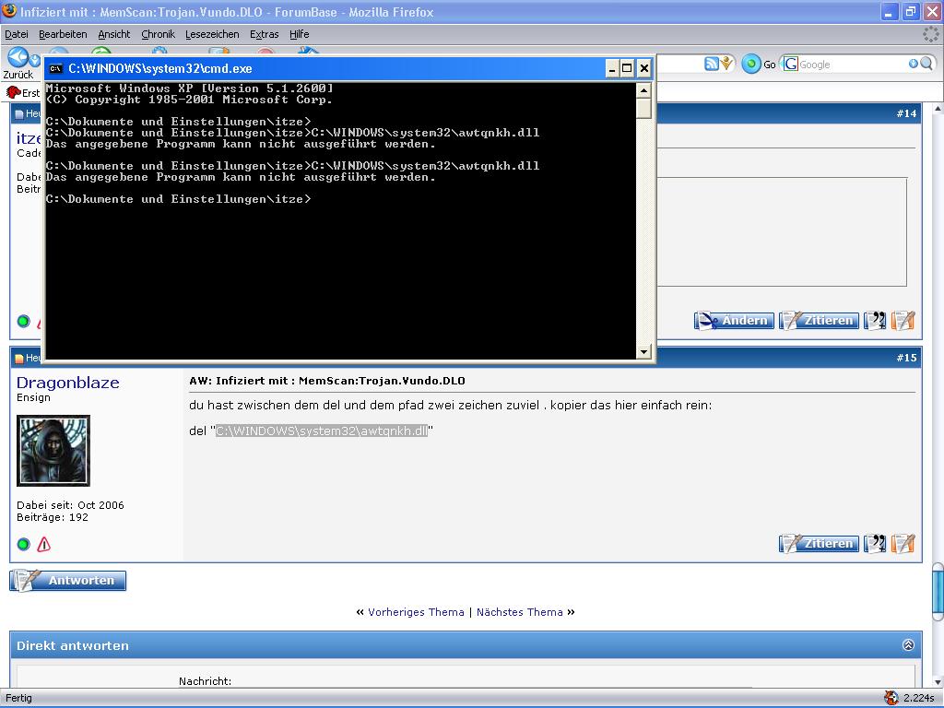
Task: Click the search magnifier icon
Action: point(926,64)
